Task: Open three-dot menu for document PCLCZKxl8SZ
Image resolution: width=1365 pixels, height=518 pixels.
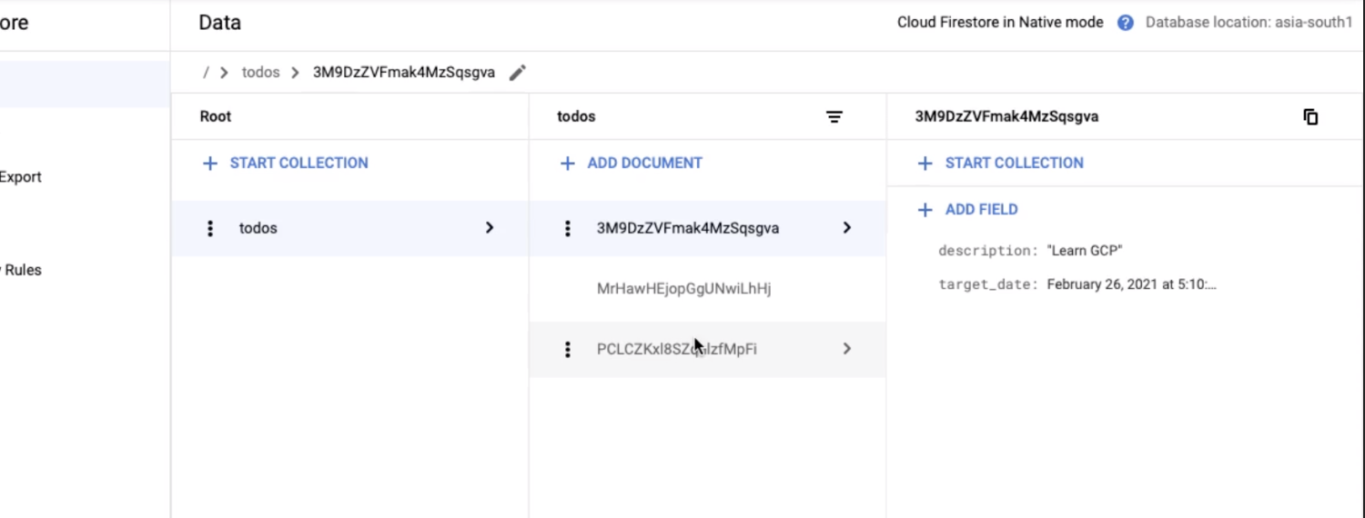Action: 568,349
